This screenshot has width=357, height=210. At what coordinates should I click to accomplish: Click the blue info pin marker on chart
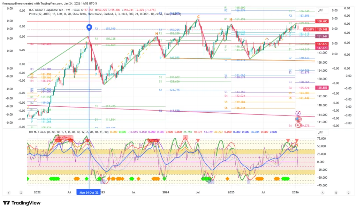89,27
